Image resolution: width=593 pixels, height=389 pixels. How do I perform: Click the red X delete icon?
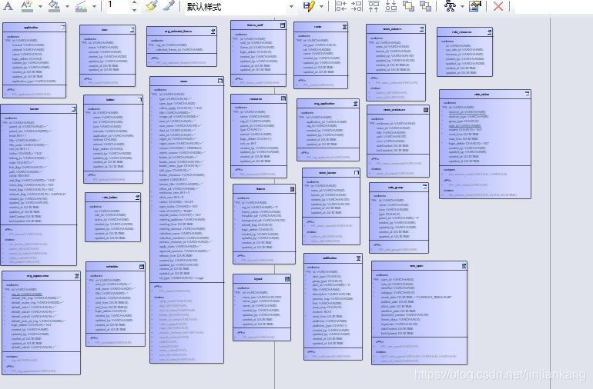498,5
